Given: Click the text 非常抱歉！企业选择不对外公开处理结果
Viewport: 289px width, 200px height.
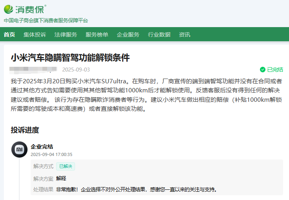Looking at the screenshot, I should click(101, 189).
